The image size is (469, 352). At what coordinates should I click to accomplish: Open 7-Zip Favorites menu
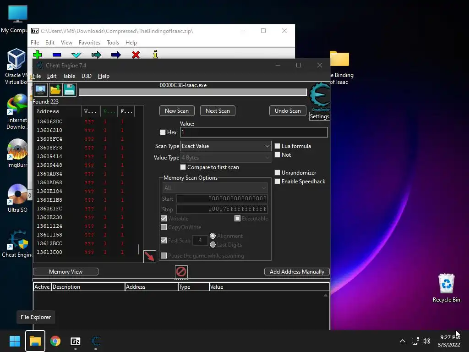pos(89,43)
